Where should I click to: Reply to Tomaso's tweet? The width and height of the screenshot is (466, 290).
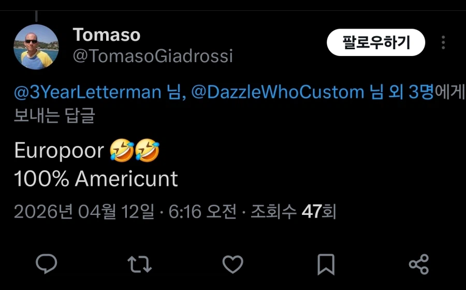pos(47,264)
